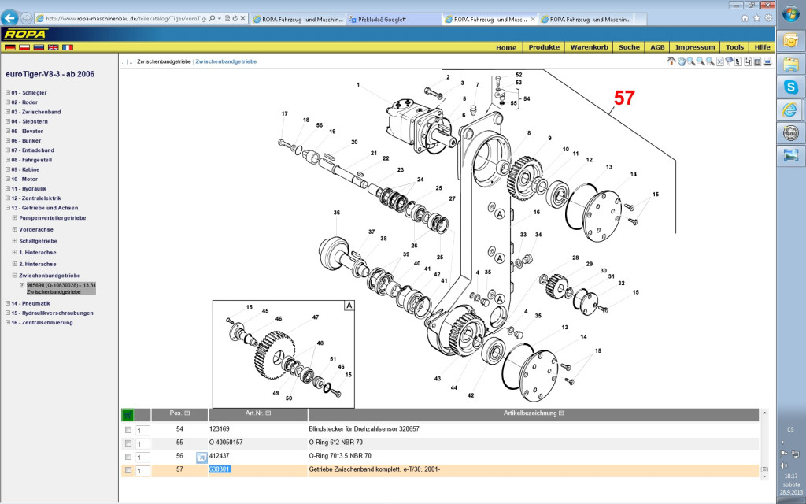The height and width of the screenshot is (504, 806).
Task: Refresh the page in address bar
Action: point(235,19)
